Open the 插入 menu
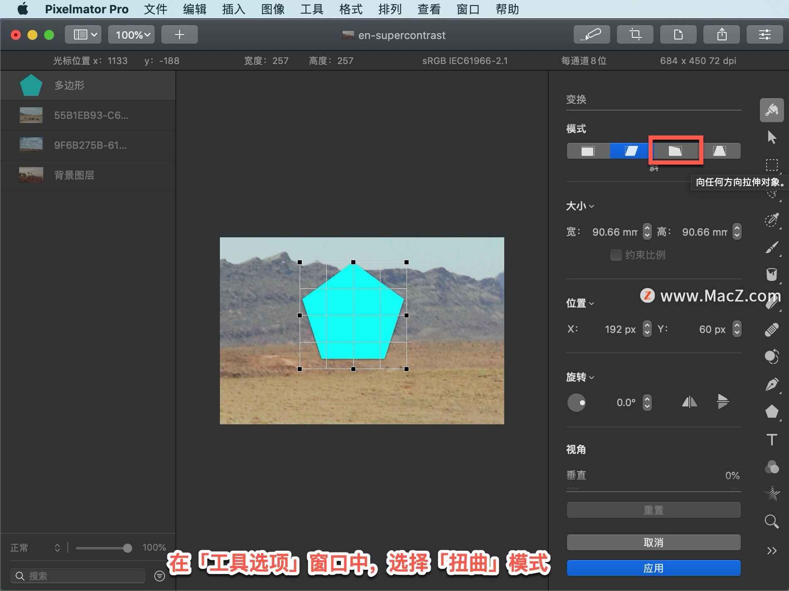The width and height of the screenshot is (789, 591). tap(234, 9)
